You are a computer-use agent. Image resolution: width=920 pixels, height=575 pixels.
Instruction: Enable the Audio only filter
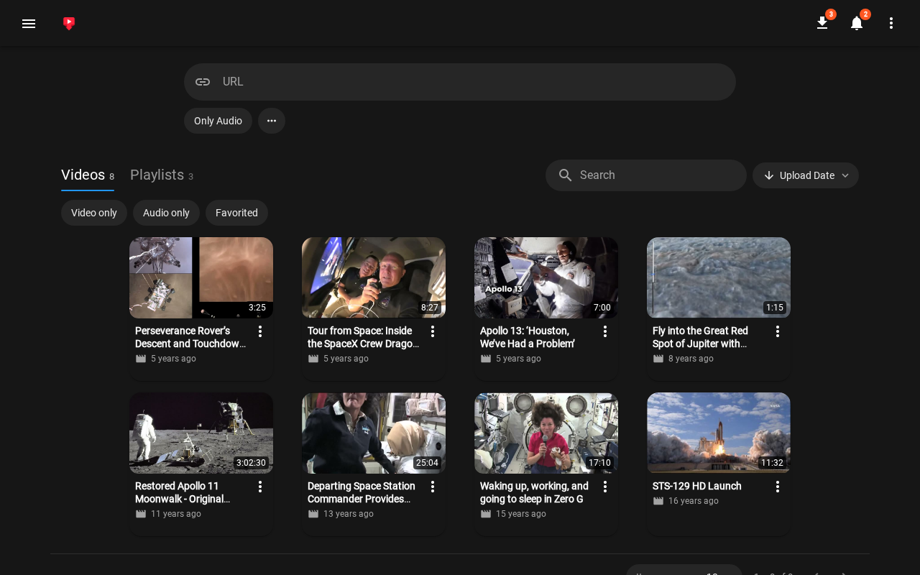point(166,213)
